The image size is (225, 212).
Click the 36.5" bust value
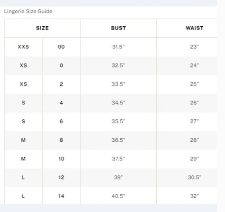click(118, 140)
